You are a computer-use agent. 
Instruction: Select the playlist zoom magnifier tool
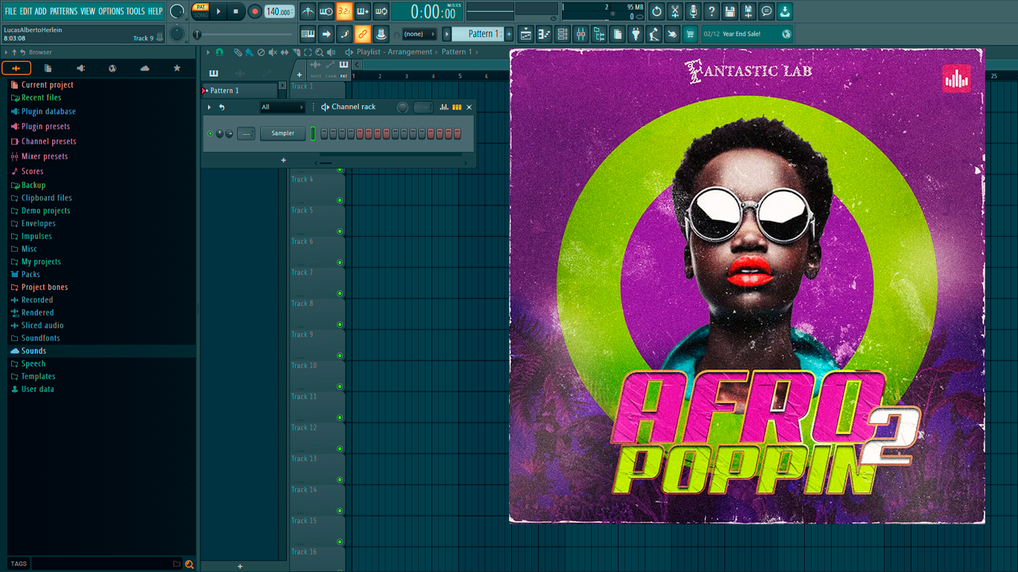(319, 52)
